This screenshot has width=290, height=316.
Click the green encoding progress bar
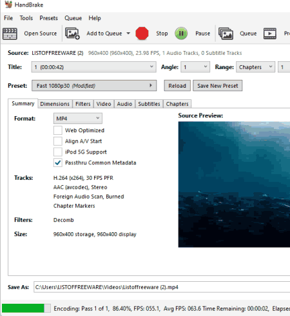point(26,308)
